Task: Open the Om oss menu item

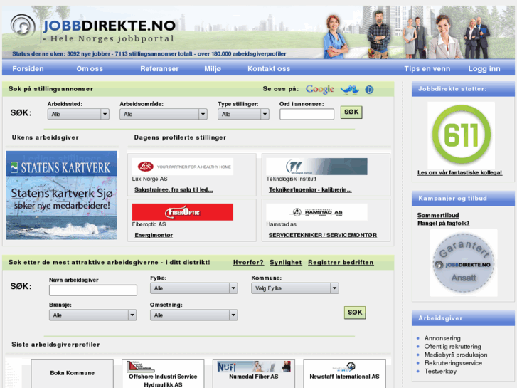Action: pos(90,68)
